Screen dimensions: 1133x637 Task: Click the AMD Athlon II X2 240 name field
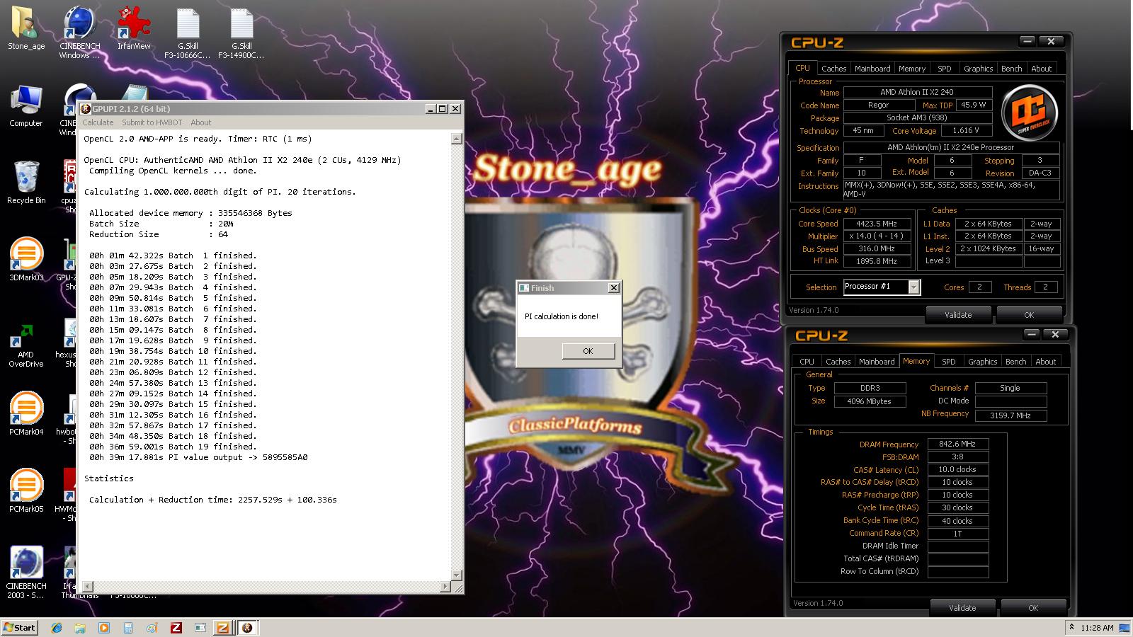pos(917,92)
